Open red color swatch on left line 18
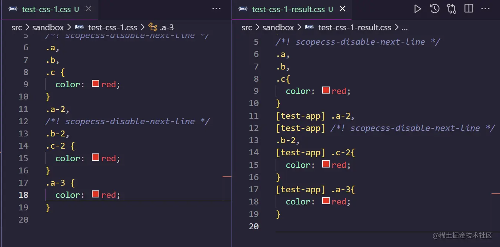 click(x=96, y=194)
